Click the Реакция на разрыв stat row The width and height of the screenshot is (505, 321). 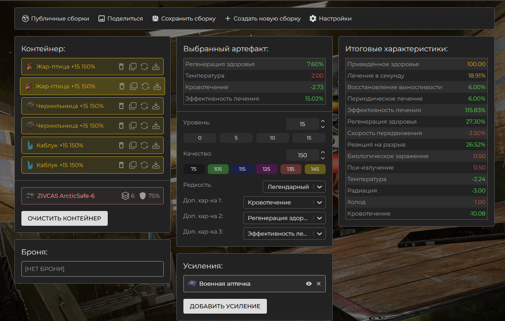(x=417, y=144)
